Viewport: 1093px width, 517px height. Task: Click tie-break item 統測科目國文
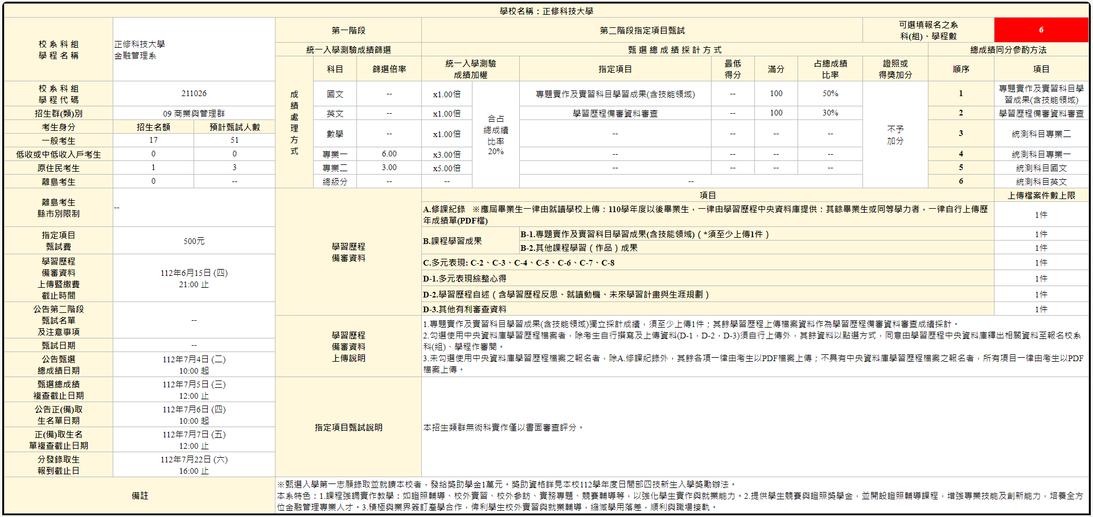(1041, 168)
